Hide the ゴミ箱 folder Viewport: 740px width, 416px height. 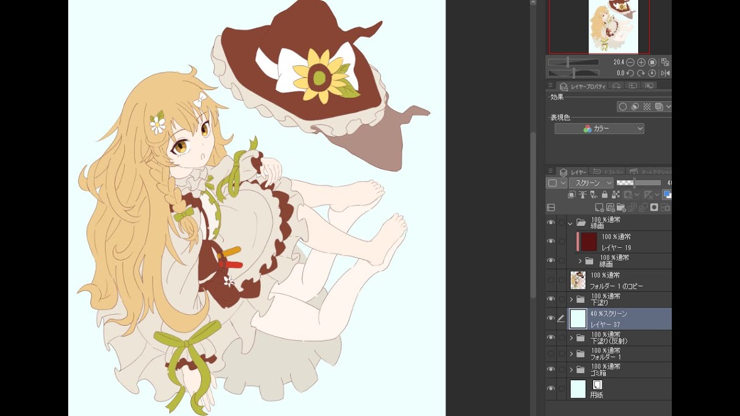tap(551, 369)
